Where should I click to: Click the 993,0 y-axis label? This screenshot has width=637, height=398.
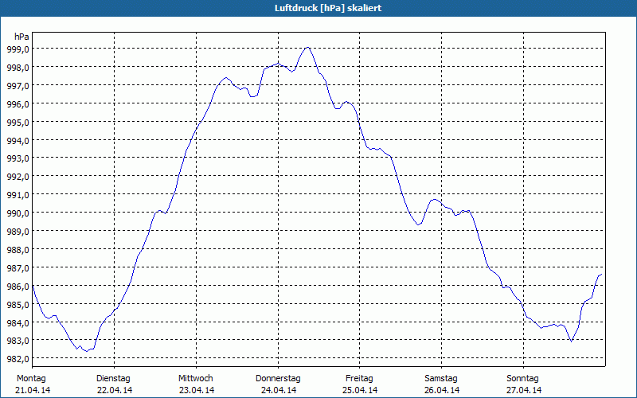pyautogui.click(x=18, y=158)
